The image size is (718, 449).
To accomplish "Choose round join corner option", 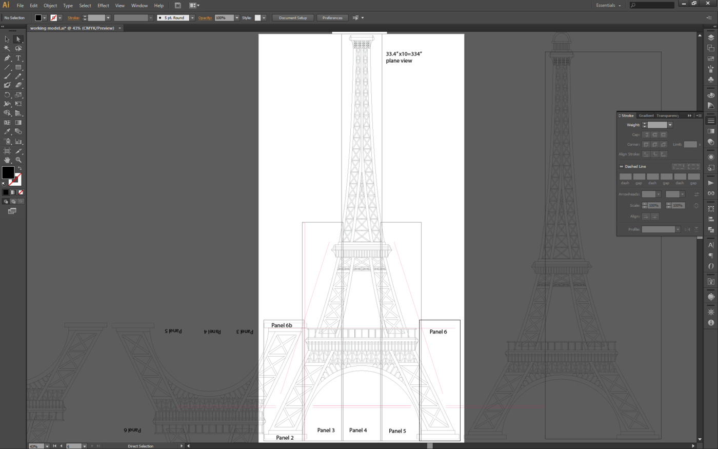I will [x=655, y=145].
